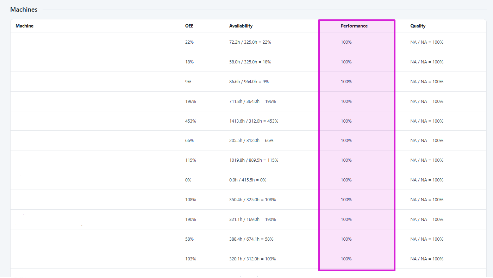Click availability "1019.8h / 889.5h = 115%"
Image resolution: width=493 pixels, height=278 pixels.
point(254,160)
